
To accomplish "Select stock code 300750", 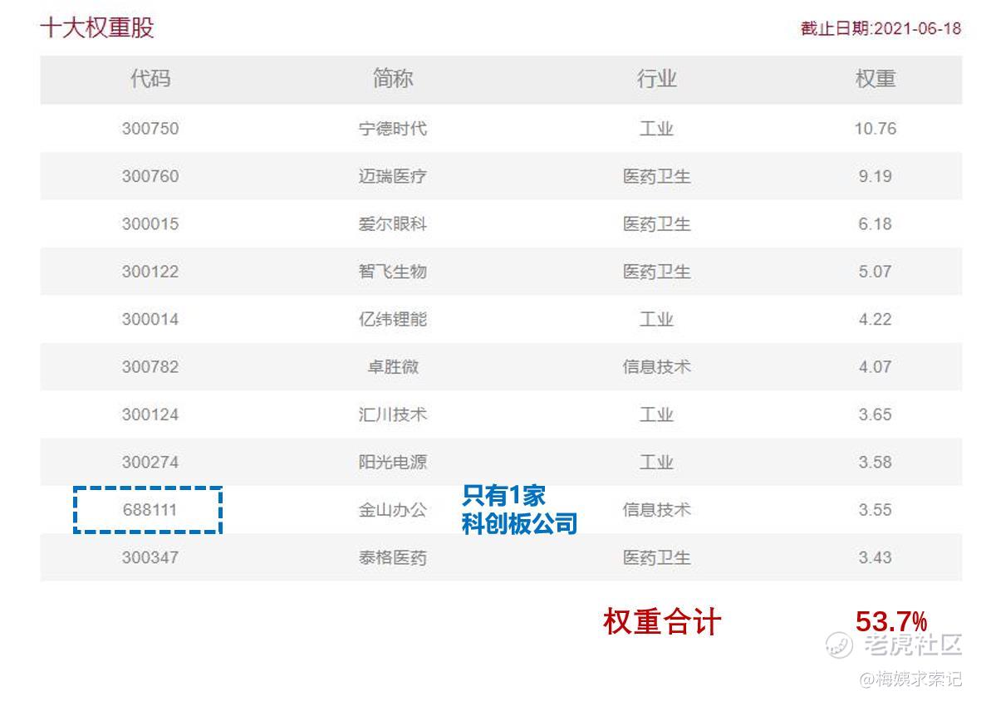I will pos(150,129).
